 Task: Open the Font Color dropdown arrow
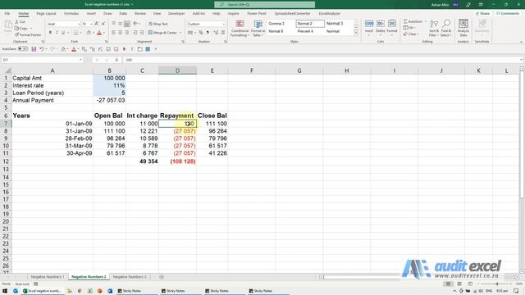[x=104, y=33]
